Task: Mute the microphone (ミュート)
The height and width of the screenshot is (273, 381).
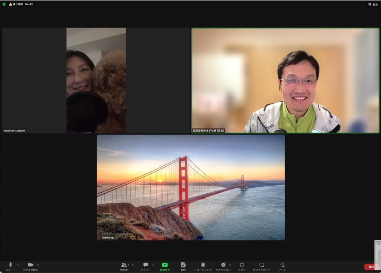Action: (x=10, y=266)
